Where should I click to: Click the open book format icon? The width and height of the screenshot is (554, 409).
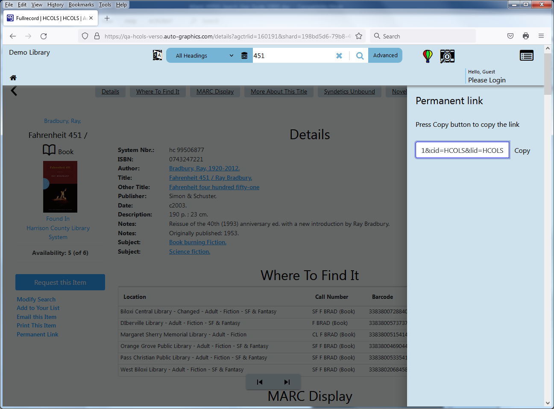pyautogui.click(x=49, y=150)
